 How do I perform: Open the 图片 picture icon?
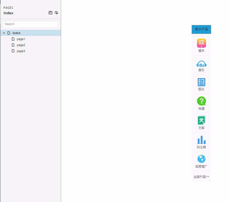201,82
